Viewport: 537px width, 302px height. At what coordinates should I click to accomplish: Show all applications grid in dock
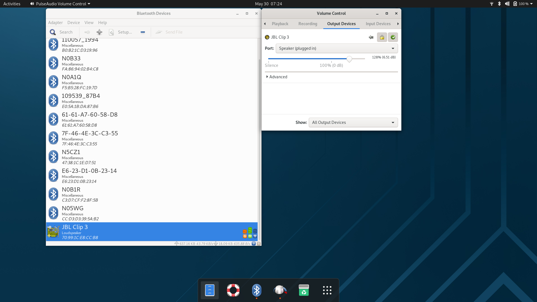click(327, 290)
